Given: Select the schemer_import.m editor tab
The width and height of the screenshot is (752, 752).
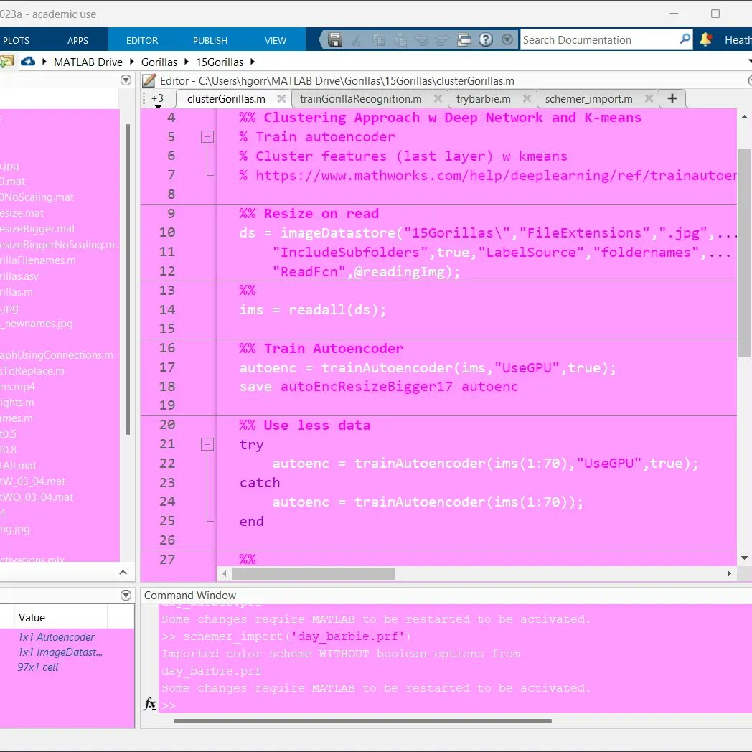Looking at the screenshot, I should [588, 99].
